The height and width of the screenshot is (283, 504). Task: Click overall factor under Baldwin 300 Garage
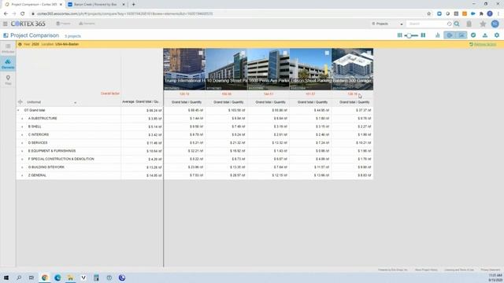tap(352, 94)
